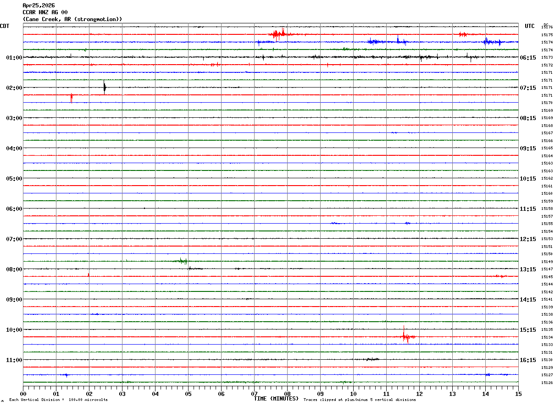This screenshot has width=555, height=406.
Task: Click the CDT timezone label
Action: click(5, 26)
